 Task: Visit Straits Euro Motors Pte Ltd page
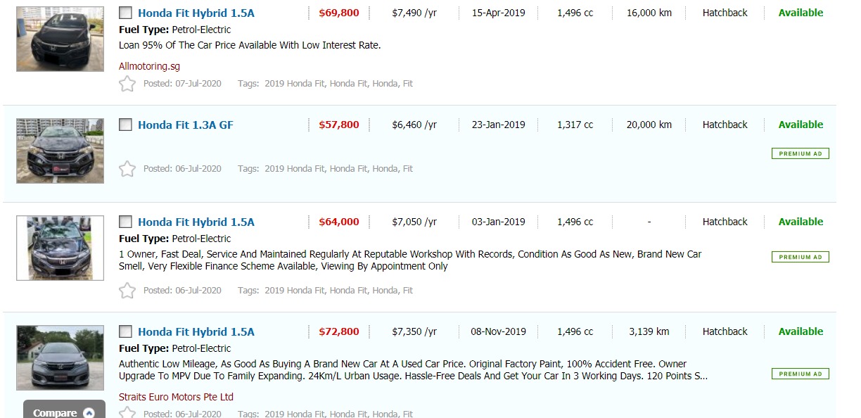(176, 397)
